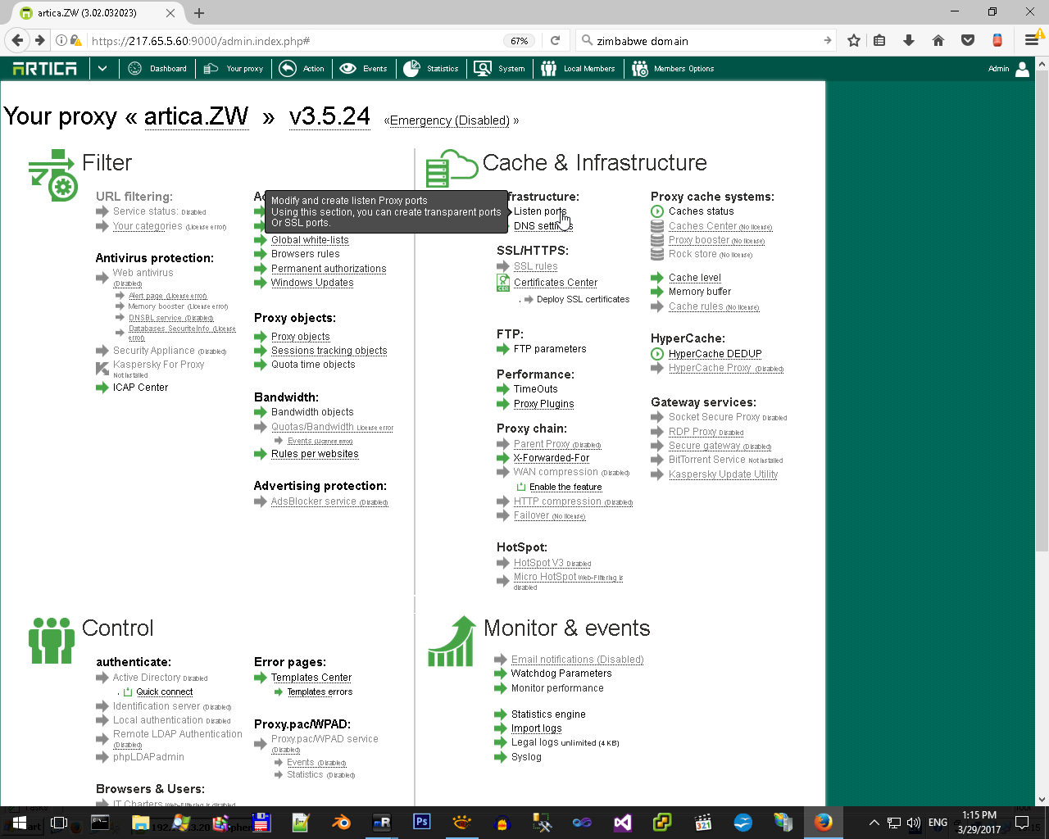The height and width of the screenshot is (839, 1049).
Task: Open Emergency (Disabled) link
Action: coord(450,120)
